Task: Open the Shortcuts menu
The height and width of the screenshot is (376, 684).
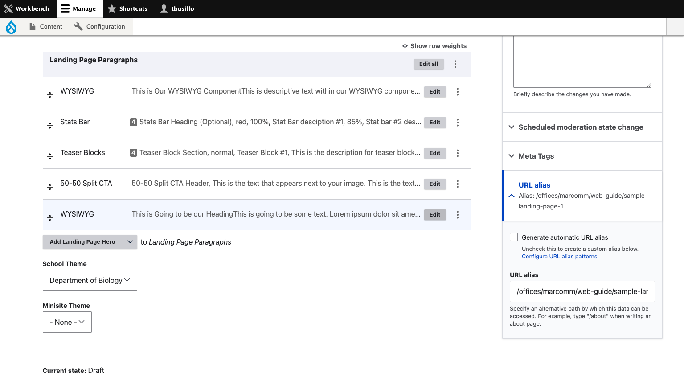Action: (x=127, y=9)
